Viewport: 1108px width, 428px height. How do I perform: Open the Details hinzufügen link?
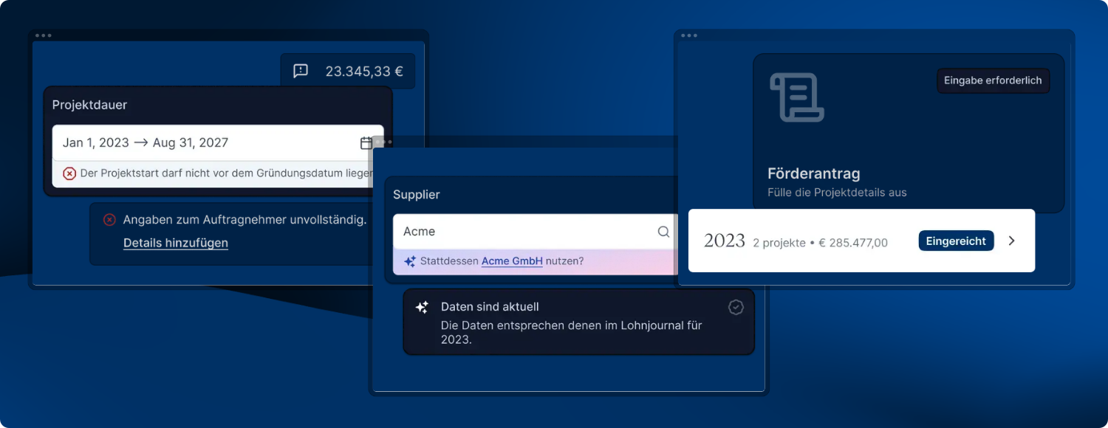[176, 243]
